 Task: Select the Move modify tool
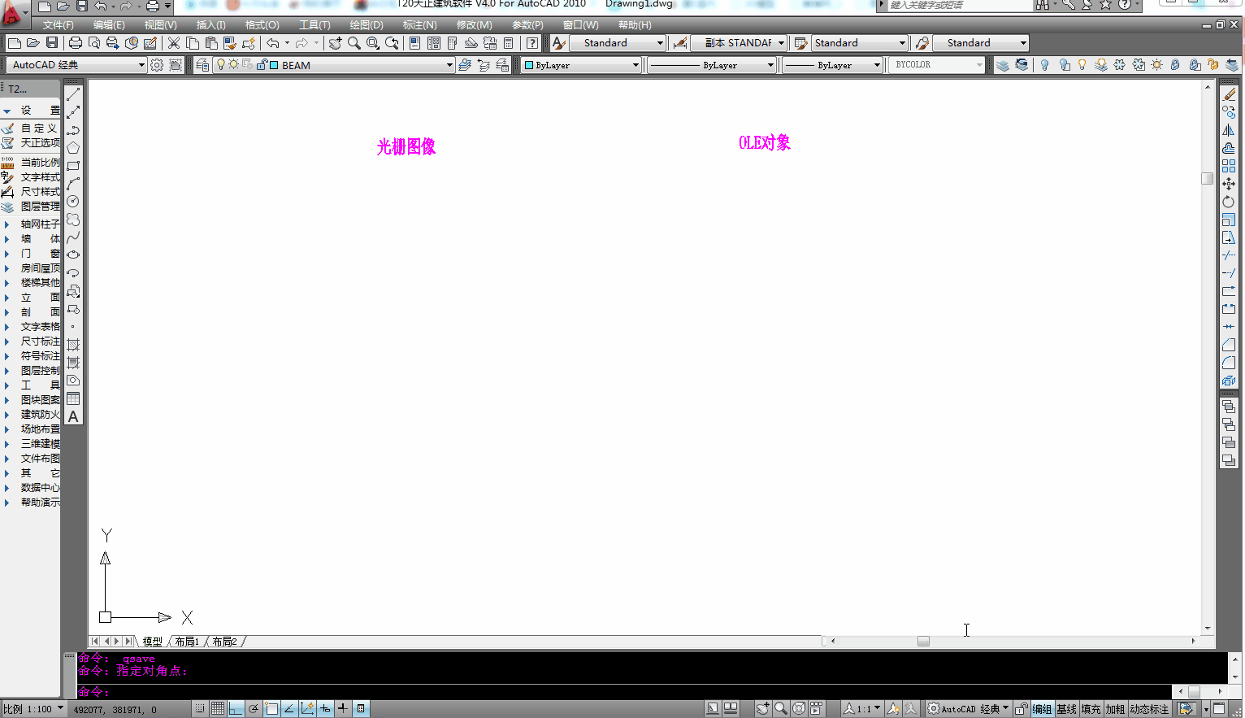(x=1229, y=184)
